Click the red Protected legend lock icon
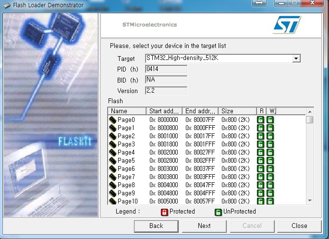Viewport: 329px width, 239px height. pos(164,212)
